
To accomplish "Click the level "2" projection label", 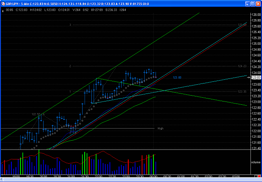I will click(x=70, y=66).
